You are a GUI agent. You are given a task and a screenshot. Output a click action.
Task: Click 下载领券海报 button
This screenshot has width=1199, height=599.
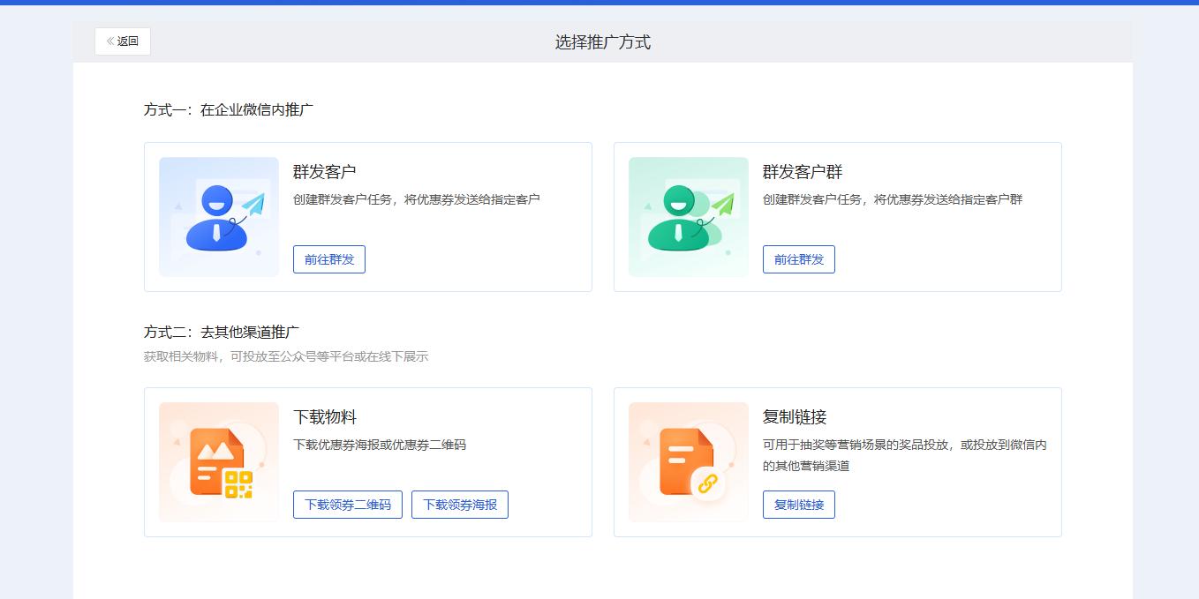(460, 505)
